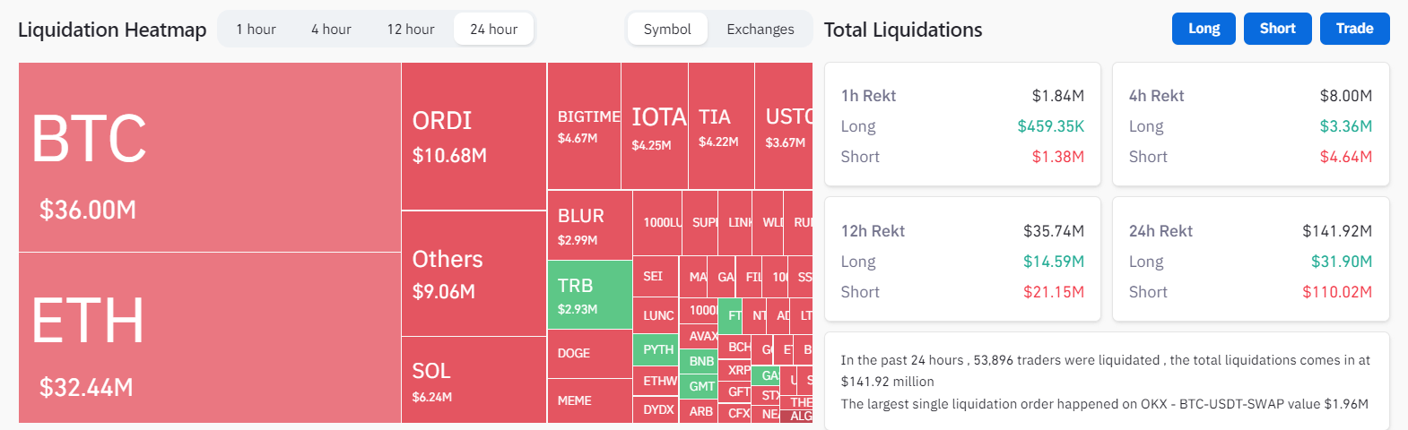Open the 24h Rekt summary card
1408x430 pixels.
(1250, 260)
